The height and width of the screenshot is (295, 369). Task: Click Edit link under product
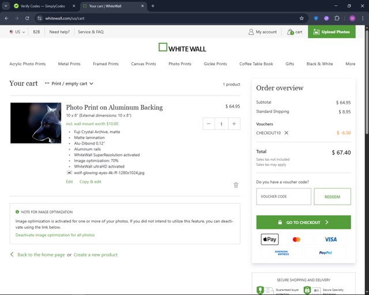(x=69, y=181)
